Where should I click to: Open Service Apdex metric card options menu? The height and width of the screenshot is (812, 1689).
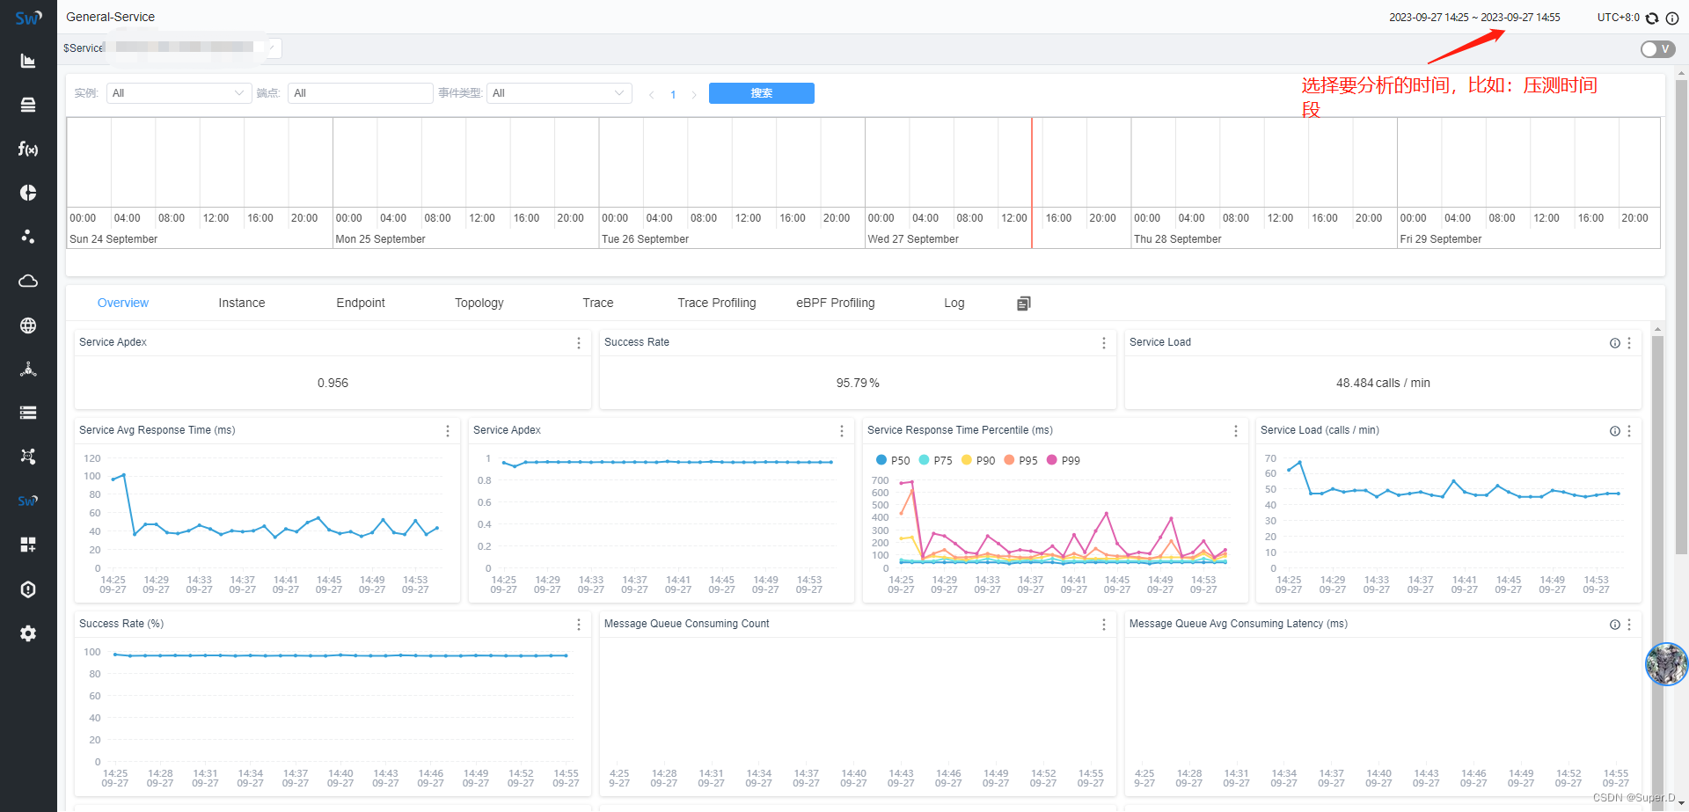pos(579,343)
